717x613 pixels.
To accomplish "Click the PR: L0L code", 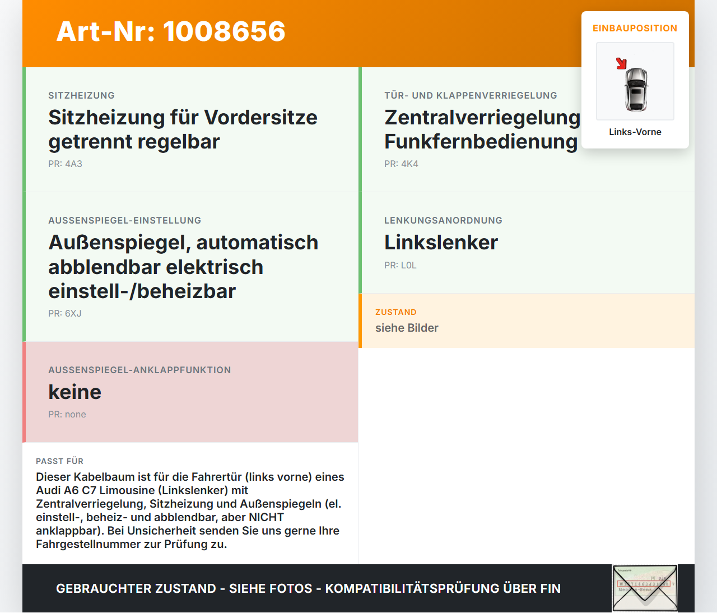I will point(401,265).
